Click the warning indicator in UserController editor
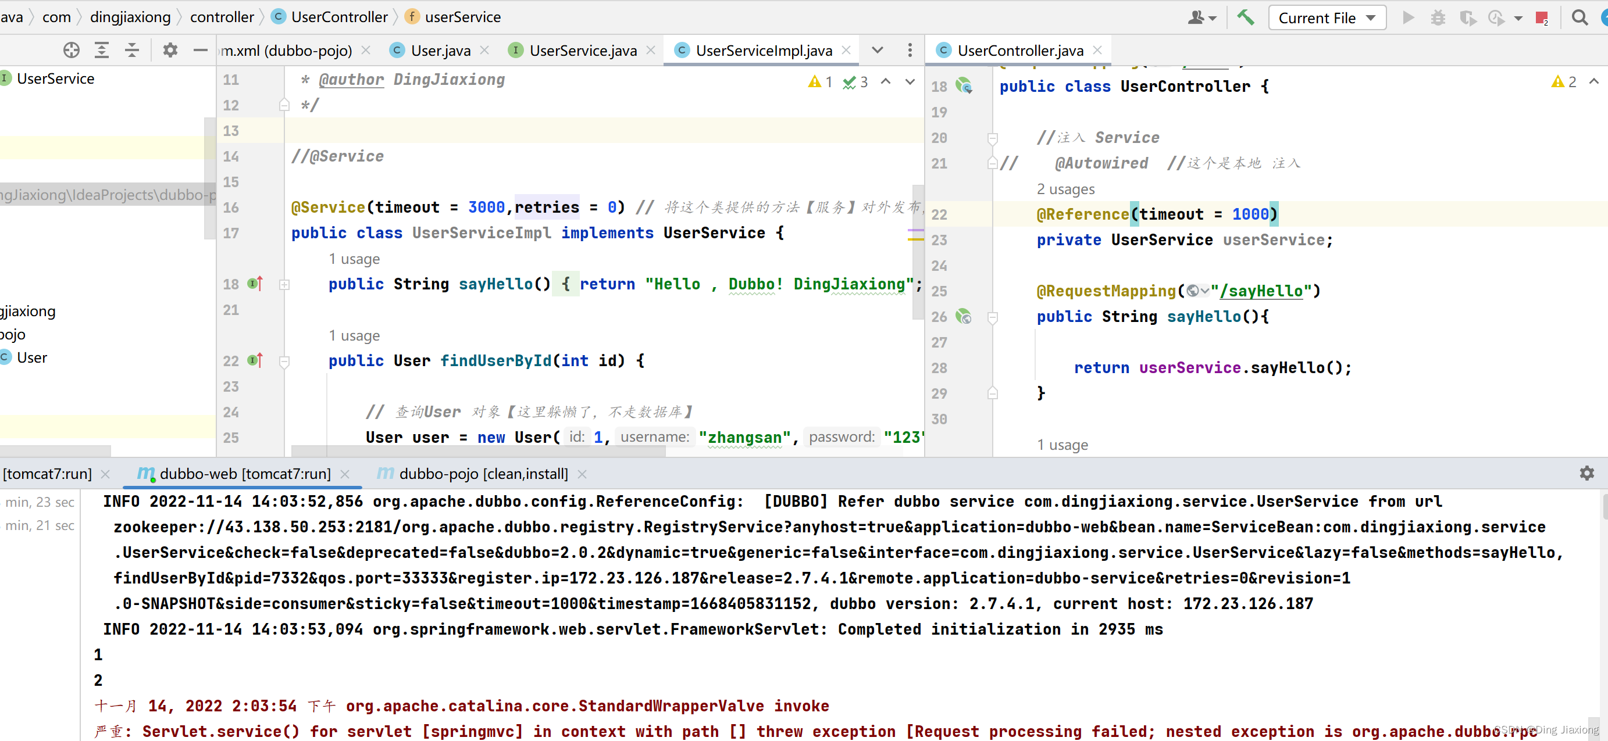The width and height of the screenshot is (1608, 741). pos(1564,82)
